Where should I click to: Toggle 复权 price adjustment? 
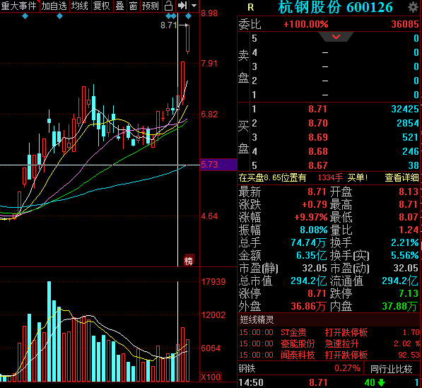click(102, 6)
